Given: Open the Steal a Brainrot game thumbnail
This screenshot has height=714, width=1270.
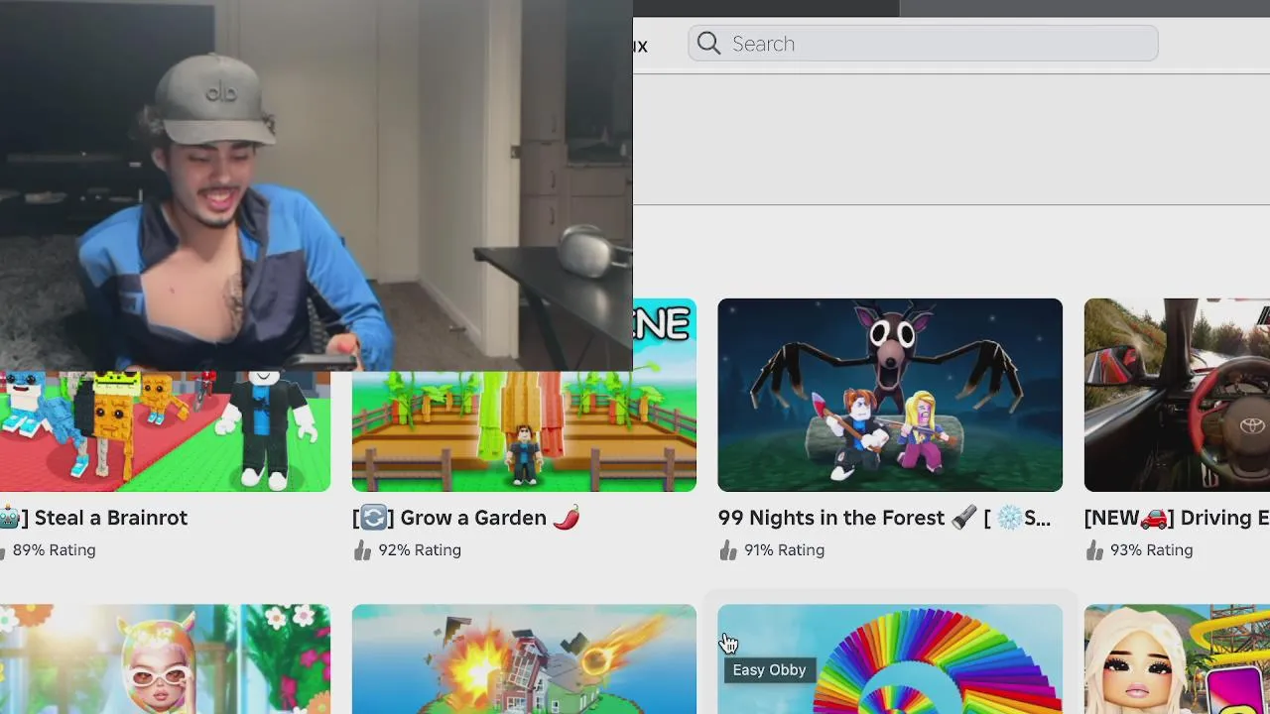Looking at the screenshot, I should click(x=165, y=431).
